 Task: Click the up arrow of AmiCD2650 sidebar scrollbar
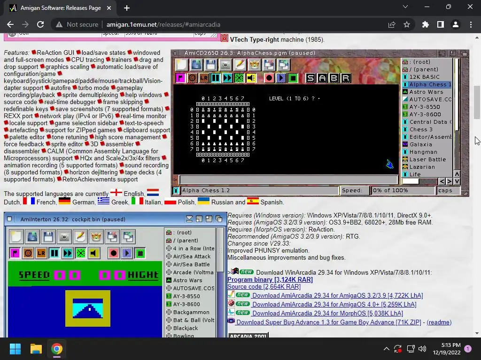click(457, 174)
